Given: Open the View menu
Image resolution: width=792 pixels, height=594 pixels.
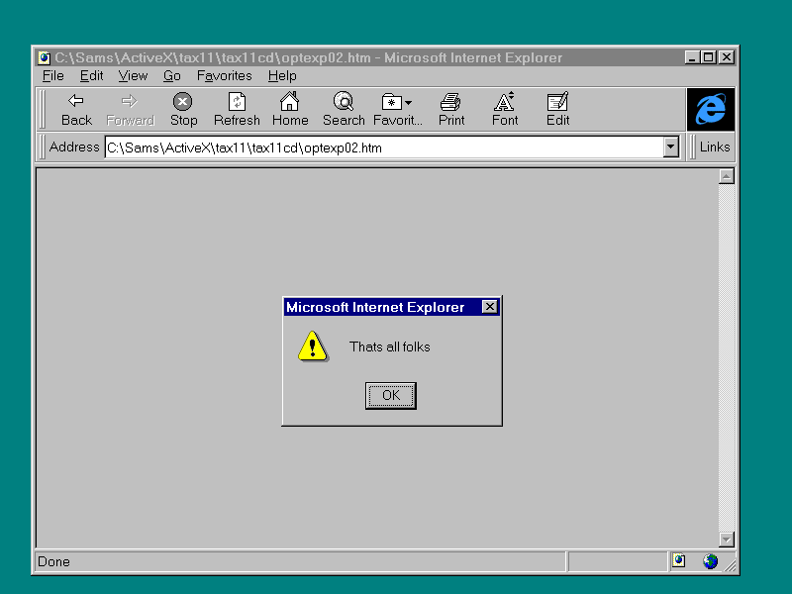Looking at the screenshot, I should [133, 76].
